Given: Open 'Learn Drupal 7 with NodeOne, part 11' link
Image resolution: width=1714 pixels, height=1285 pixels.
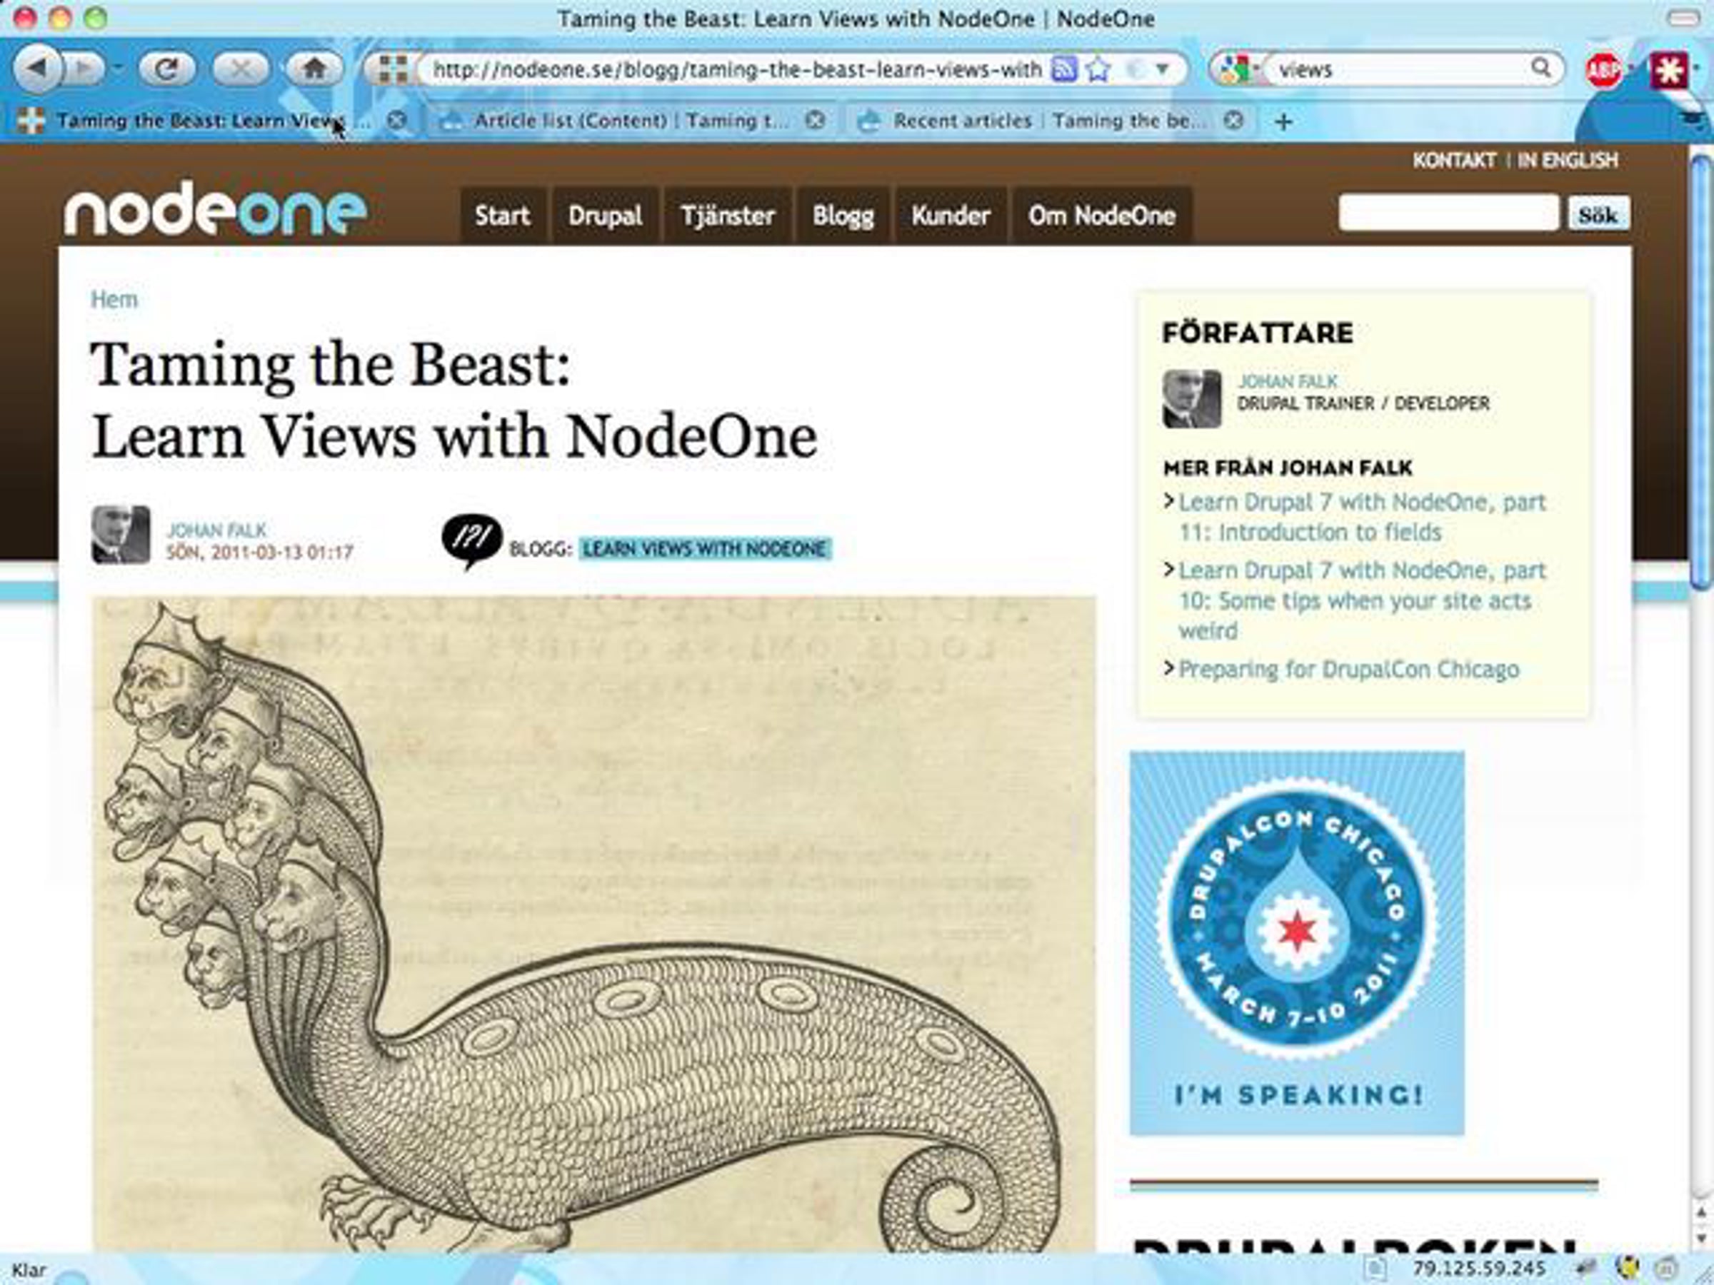Looking at the screenshot, I should [x=1362, y=518].
